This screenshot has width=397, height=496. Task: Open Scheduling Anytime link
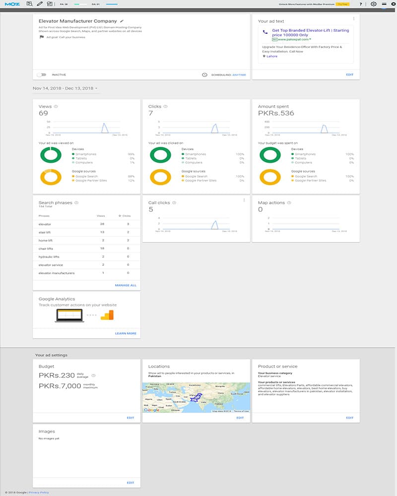(x=239, y=75)
